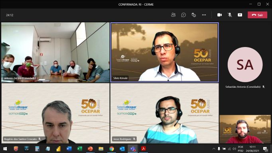Open File Explorer from the taskbar
The height and width of the screenshot is (153, 272).
coord(101,149)
